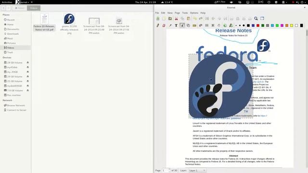Select the Highlighter tool
Viewport: 308px width, 173px height.
pos(170,25)
